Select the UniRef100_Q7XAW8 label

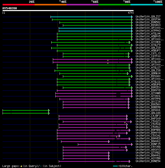[148, 93]
